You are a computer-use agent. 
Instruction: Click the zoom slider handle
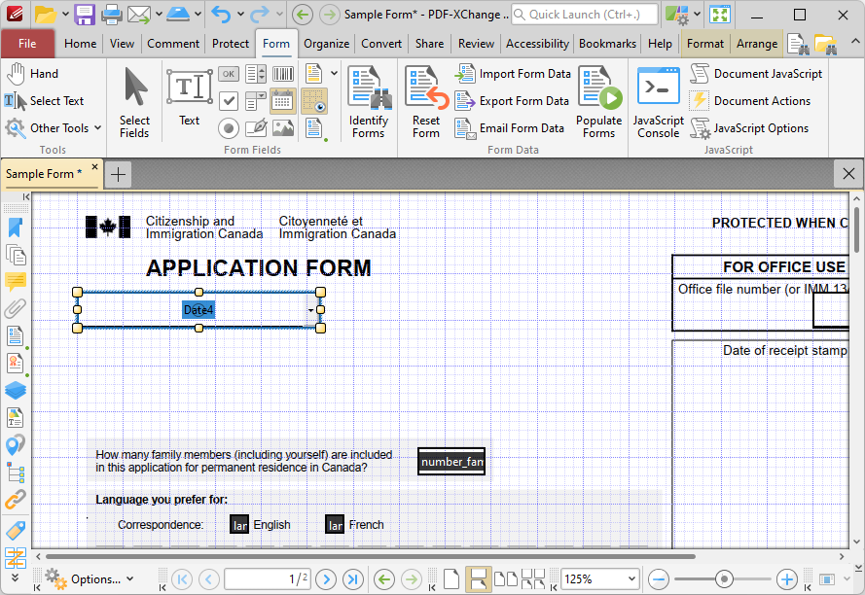[x=724, y=579]
